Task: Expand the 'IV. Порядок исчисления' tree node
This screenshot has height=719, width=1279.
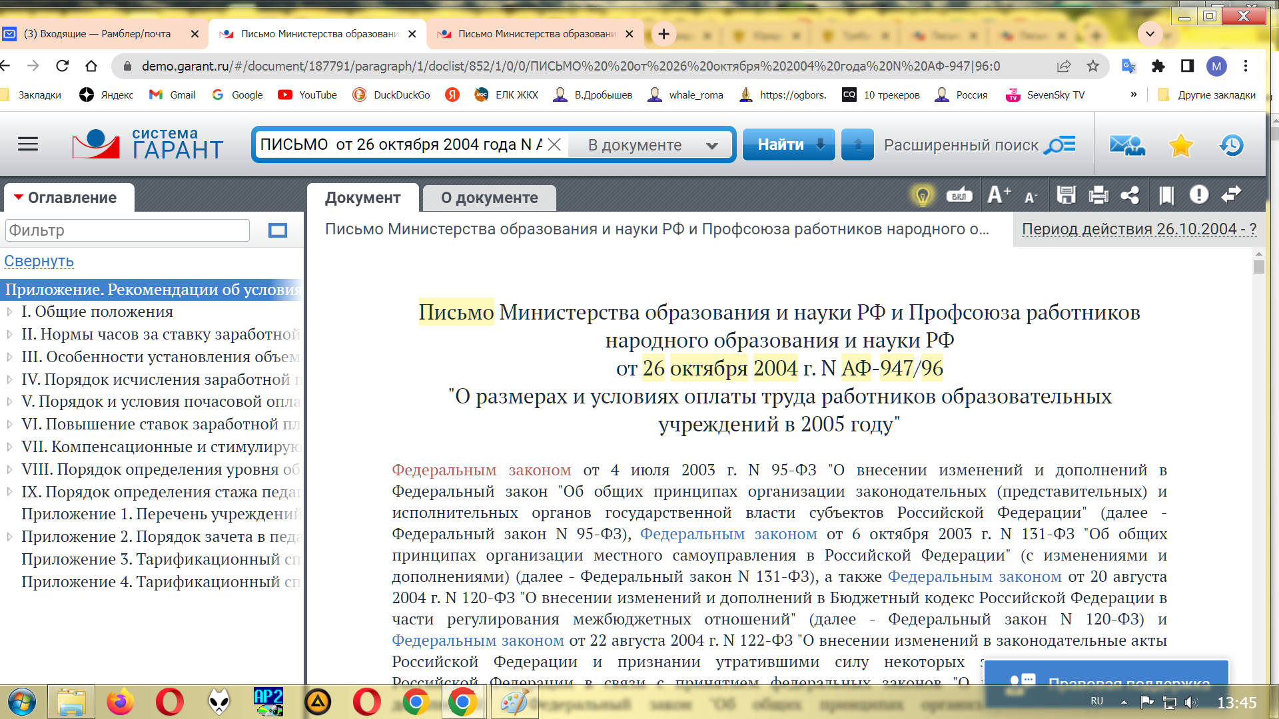Action: pyautogui.click(x=9, y=379)
